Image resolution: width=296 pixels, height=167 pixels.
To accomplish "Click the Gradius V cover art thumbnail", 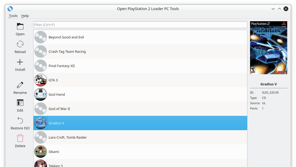I will point(269,48).
